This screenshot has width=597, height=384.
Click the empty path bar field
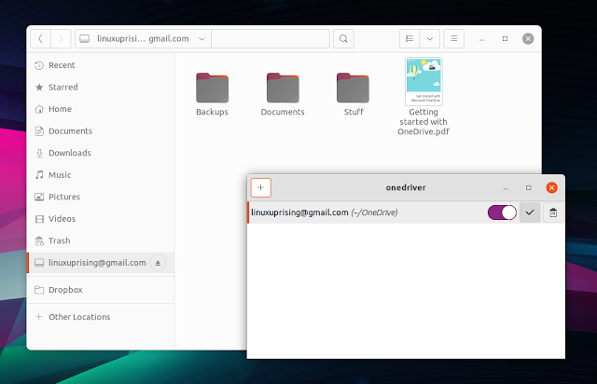[x=271, y=39]
